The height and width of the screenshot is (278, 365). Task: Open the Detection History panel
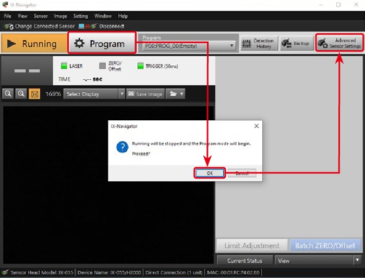click(x=258, y=44)
